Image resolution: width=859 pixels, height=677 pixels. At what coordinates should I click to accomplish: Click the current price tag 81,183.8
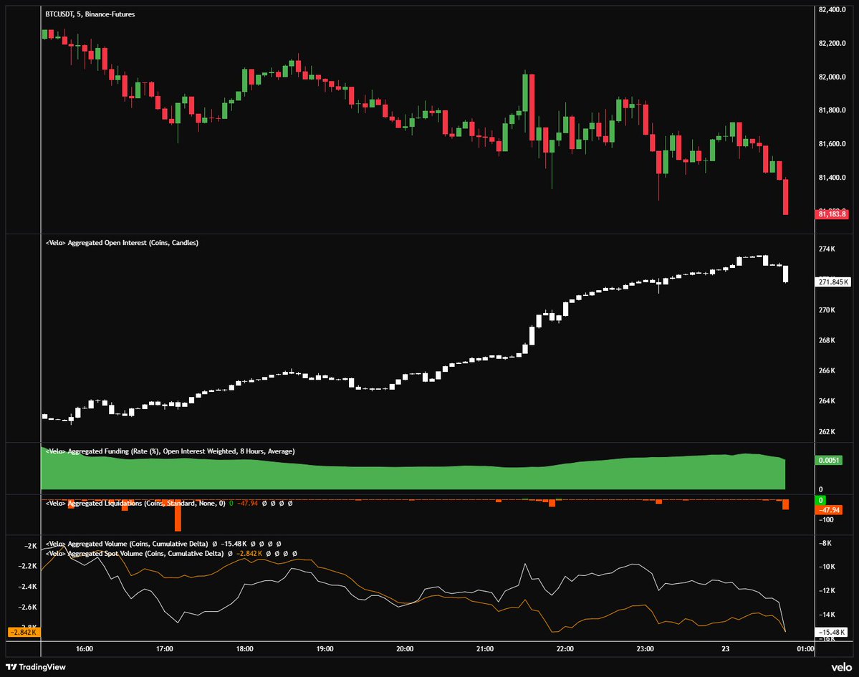(832, 214)
